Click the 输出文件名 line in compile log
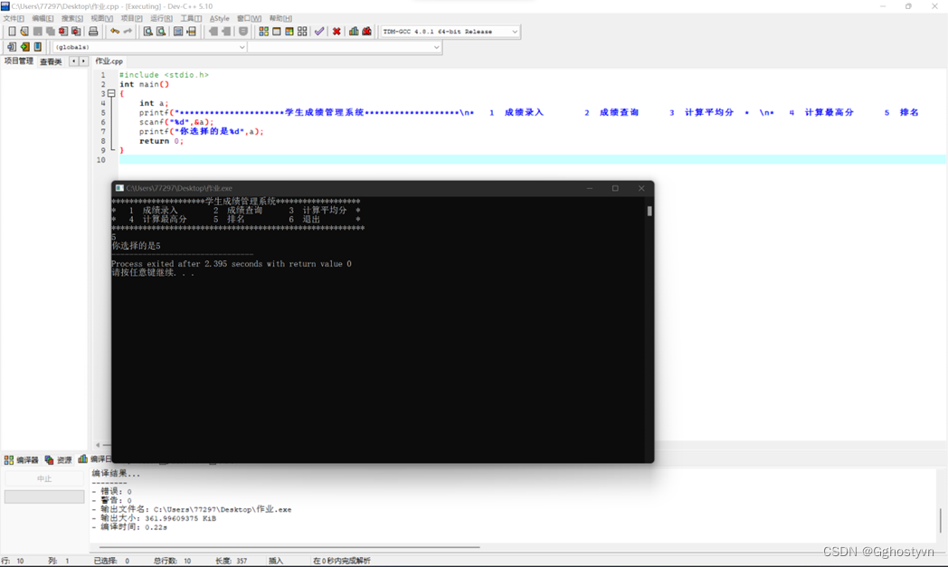 [x=193, y=509]
